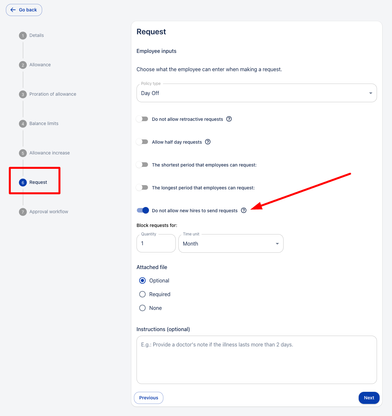Click the step 7 Approval workflow circle
The image size is (392, 416).
[23, 212]
